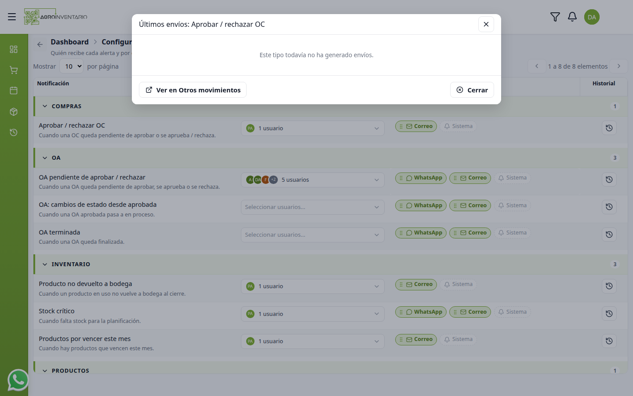Screen dimensions: 633x396
Task: Select users for OA terminada
Action: (313, 235)
